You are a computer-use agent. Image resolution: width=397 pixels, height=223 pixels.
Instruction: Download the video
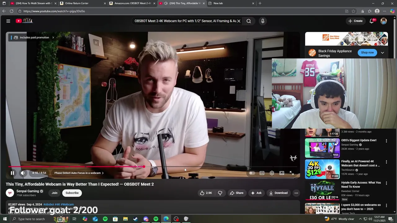[x=278, y=193]
